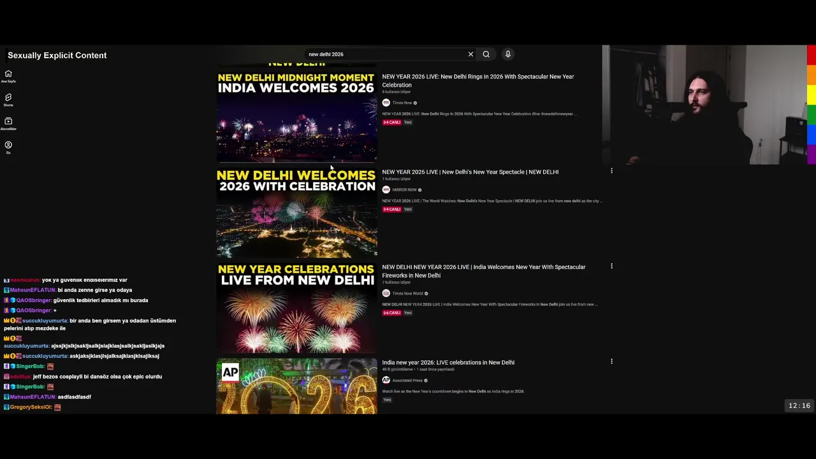
Task: Click Times Now World channel avatar
Action: [386, 293]
